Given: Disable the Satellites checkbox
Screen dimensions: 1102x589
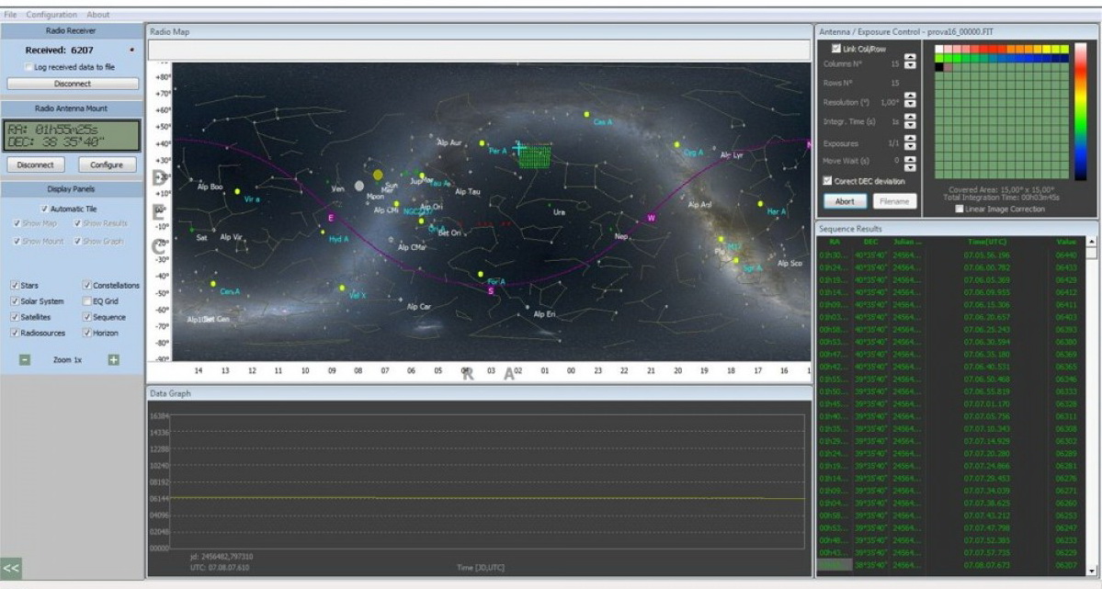Looking at the screenshot, I should (15, 317).
